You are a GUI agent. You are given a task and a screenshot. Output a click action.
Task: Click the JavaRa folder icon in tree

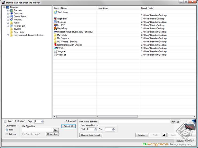(x=11, y=29)
